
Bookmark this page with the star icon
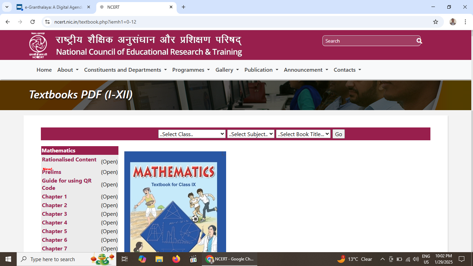click(436, 22)
